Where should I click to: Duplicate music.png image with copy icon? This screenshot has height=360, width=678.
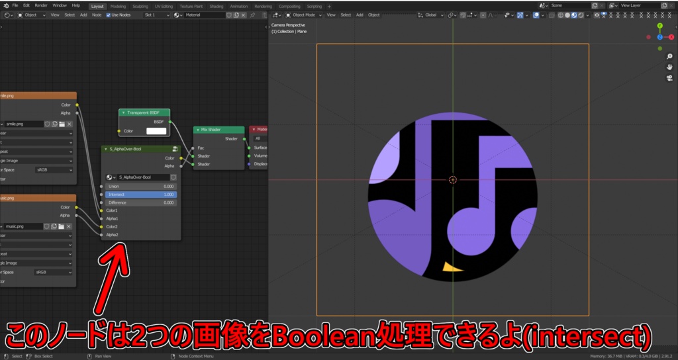tap(54, 226)
